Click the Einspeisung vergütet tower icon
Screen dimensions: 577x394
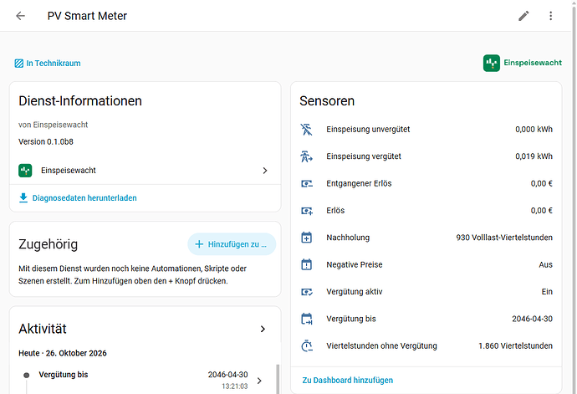point(306,156)
